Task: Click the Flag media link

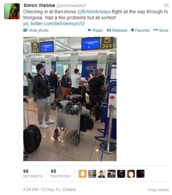Action: 158,190
